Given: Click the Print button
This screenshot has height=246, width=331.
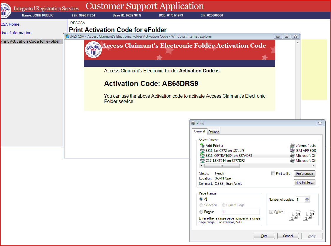Looking at the screenshot, I should pyautogui.click(x=264, y=236).
